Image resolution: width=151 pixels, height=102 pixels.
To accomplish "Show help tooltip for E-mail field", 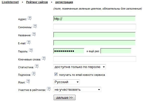I will (x=29, y=42).
